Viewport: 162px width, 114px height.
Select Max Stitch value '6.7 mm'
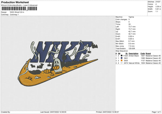[131, 41]
